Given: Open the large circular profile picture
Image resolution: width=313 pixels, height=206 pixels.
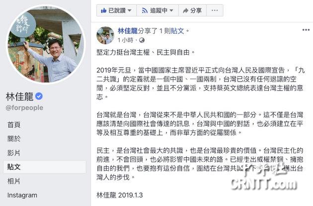Looking at the screenshot, I should 46,44.
